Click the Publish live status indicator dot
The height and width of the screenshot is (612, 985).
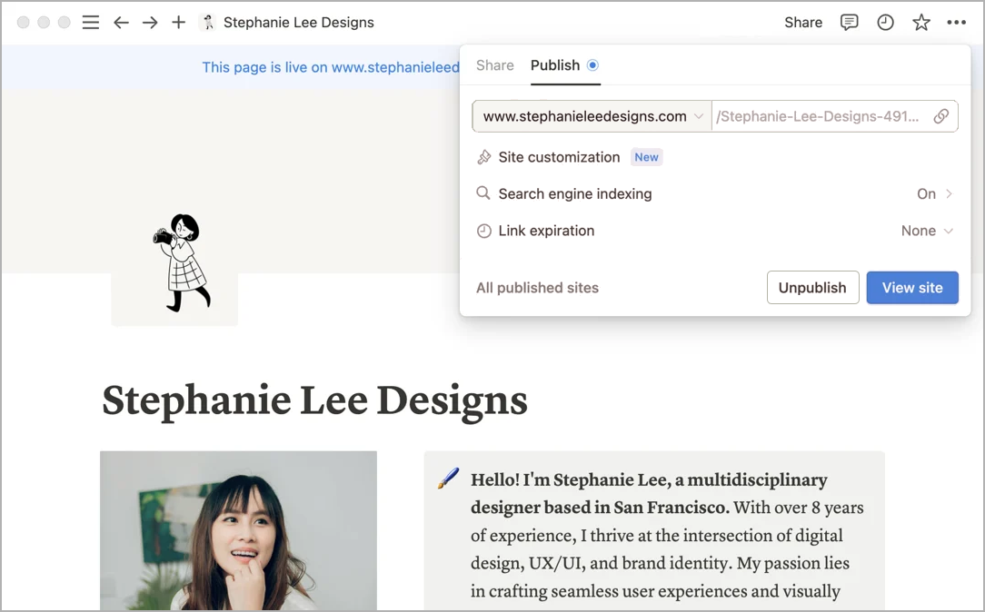click(592, 65)
